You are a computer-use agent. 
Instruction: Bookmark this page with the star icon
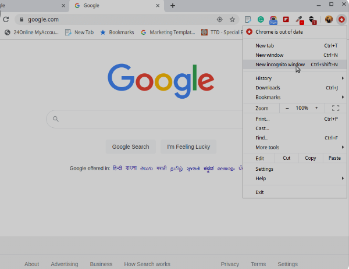(x=232, y=20)
